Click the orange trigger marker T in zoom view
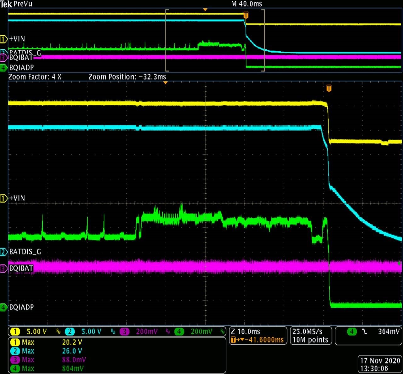The image size is (403, 374). point(329,88)
